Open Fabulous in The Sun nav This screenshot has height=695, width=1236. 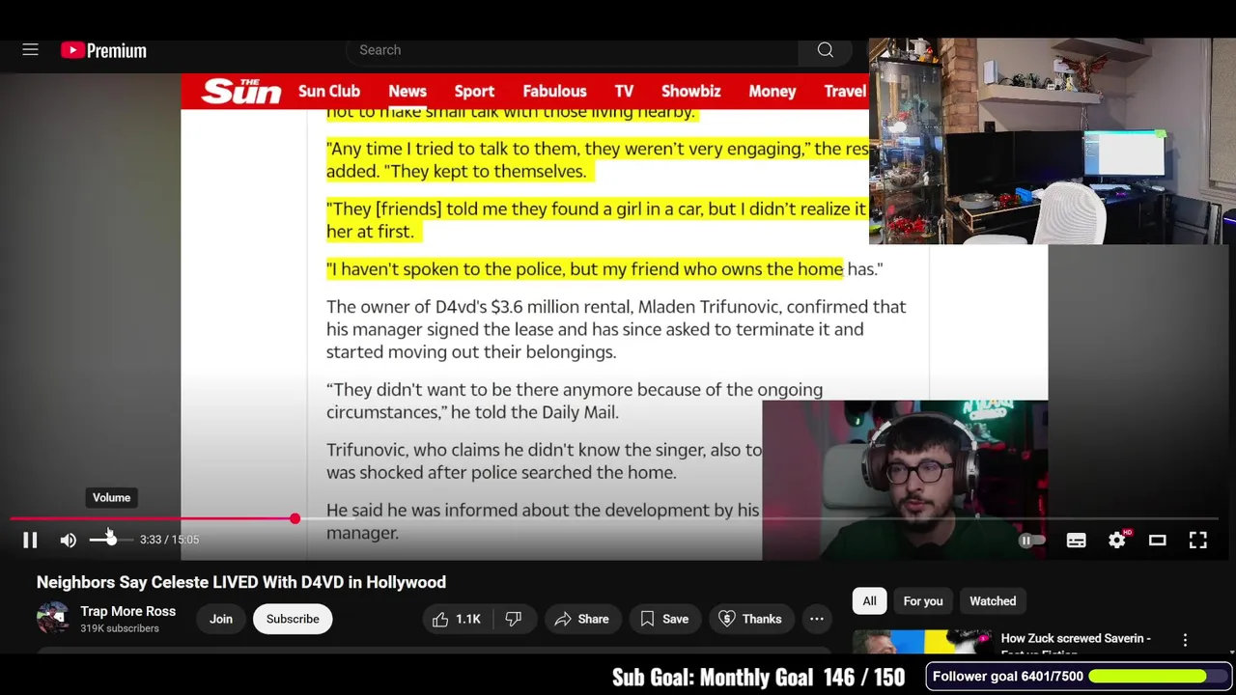554,91
